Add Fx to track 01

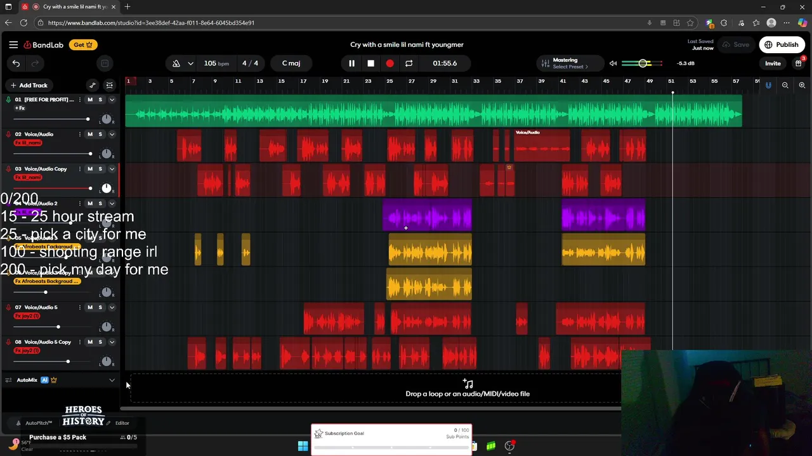[20, 108]
